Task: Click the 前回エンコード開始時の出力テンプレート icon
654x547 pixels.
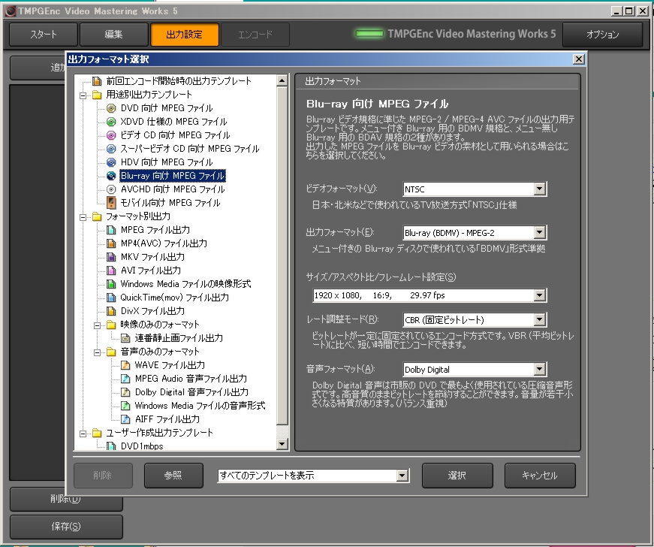Action: 97,81
